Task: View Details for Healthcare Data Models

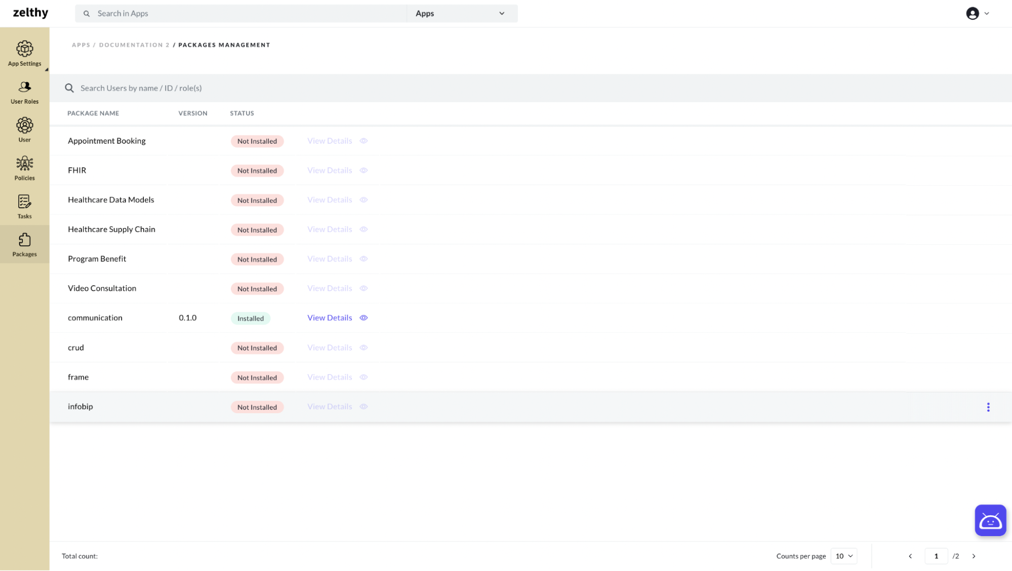Action: [330, 200]
